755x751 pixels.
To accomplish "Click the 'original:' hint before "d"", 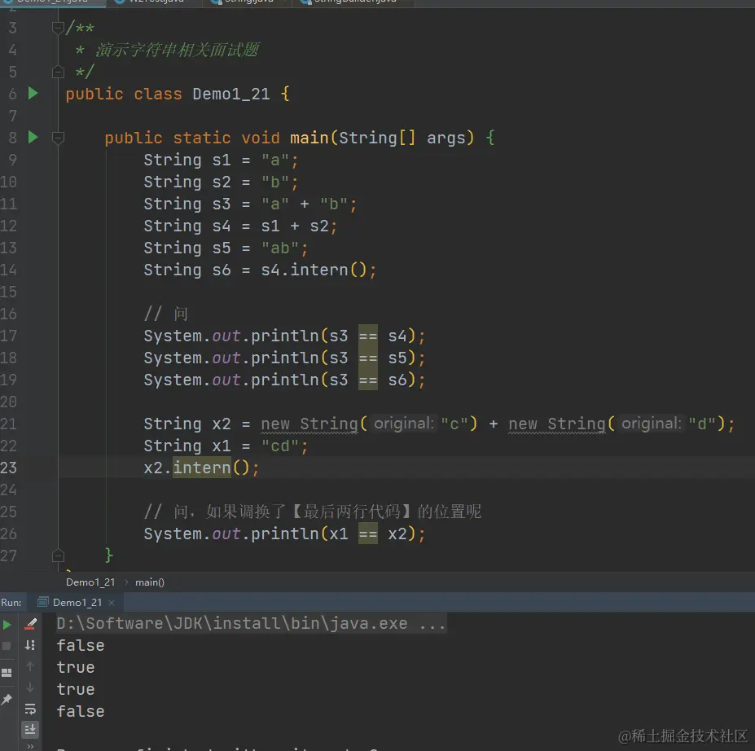I will 652,424.
